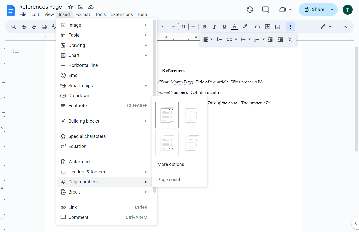The image size is (359, 232).
Task: Click the search menus magnifier icon
Action: [x=14, y=27]
